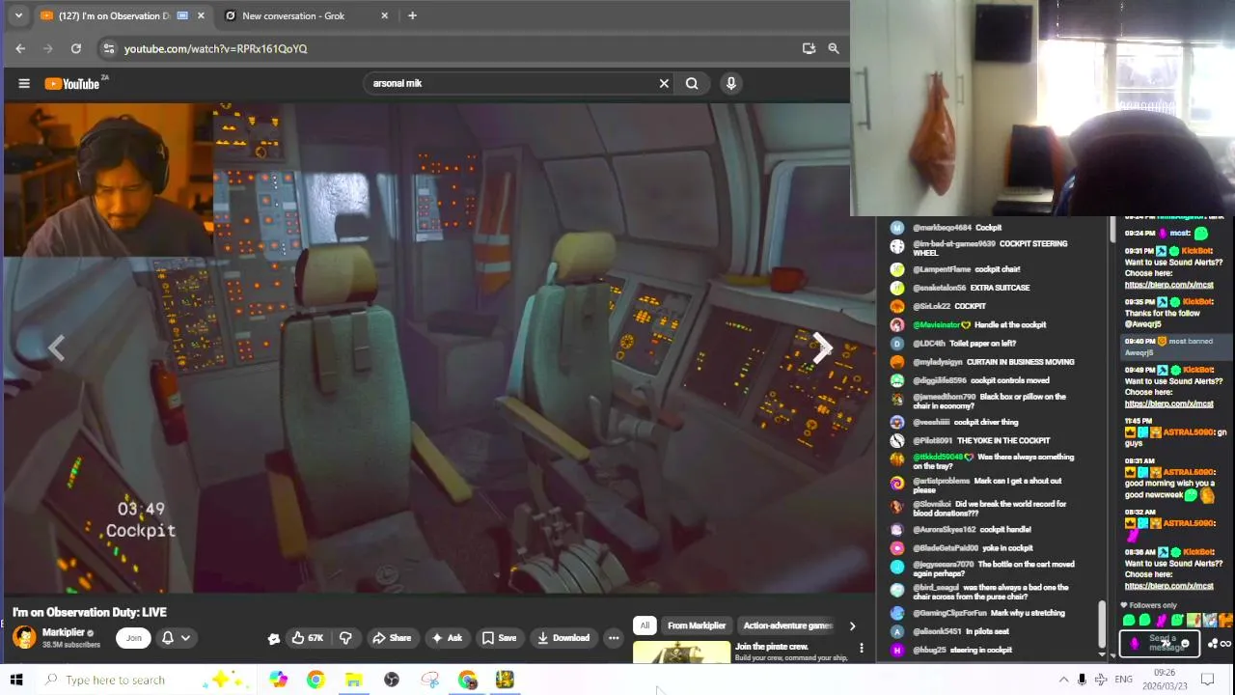Expand the browser tab search dropdown
1235x695 pixels.
(x=18, y=15)
